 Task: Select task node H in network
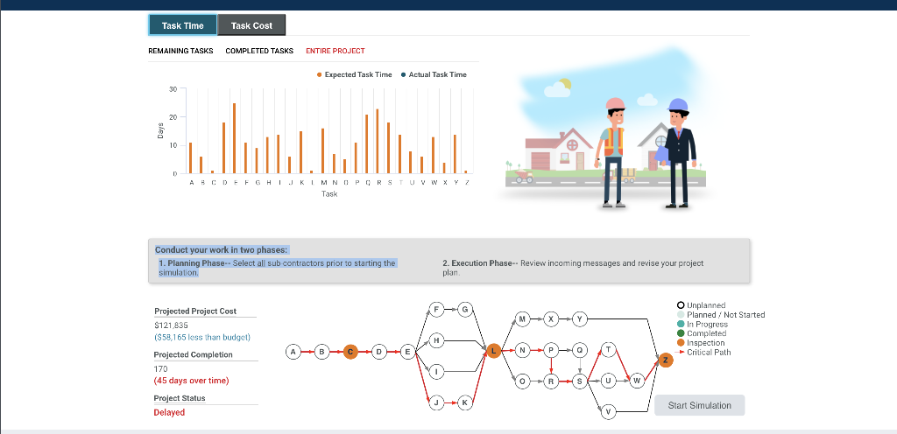tap(436, 341)
